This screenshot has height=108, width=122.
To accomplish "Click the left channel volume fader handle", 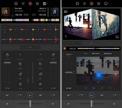I will click(x=7, y=63).
